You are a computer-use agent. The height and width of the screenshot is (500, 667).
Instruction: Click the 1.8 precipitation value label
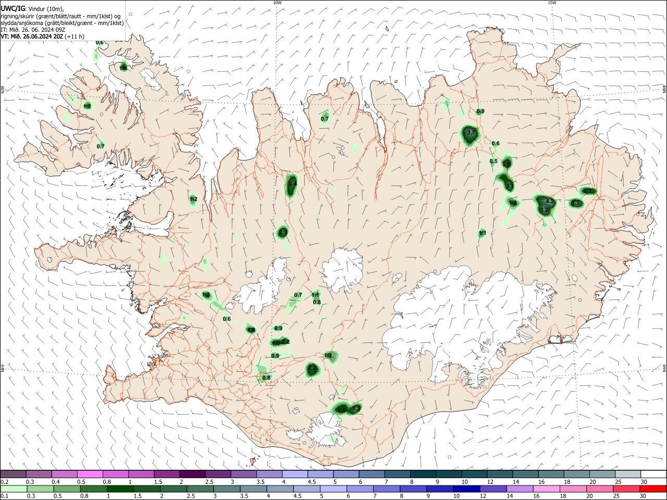pos(251,330)
